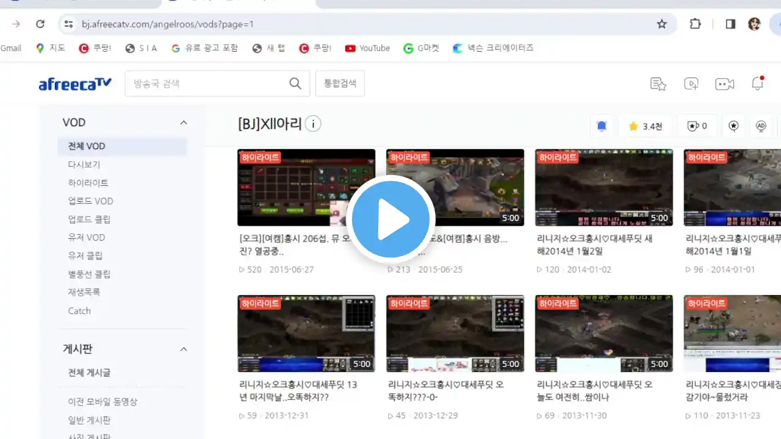The width and height of the screenshot is (781, 439).
Task: Click the browser address bar URL
Action: [168, 24]
